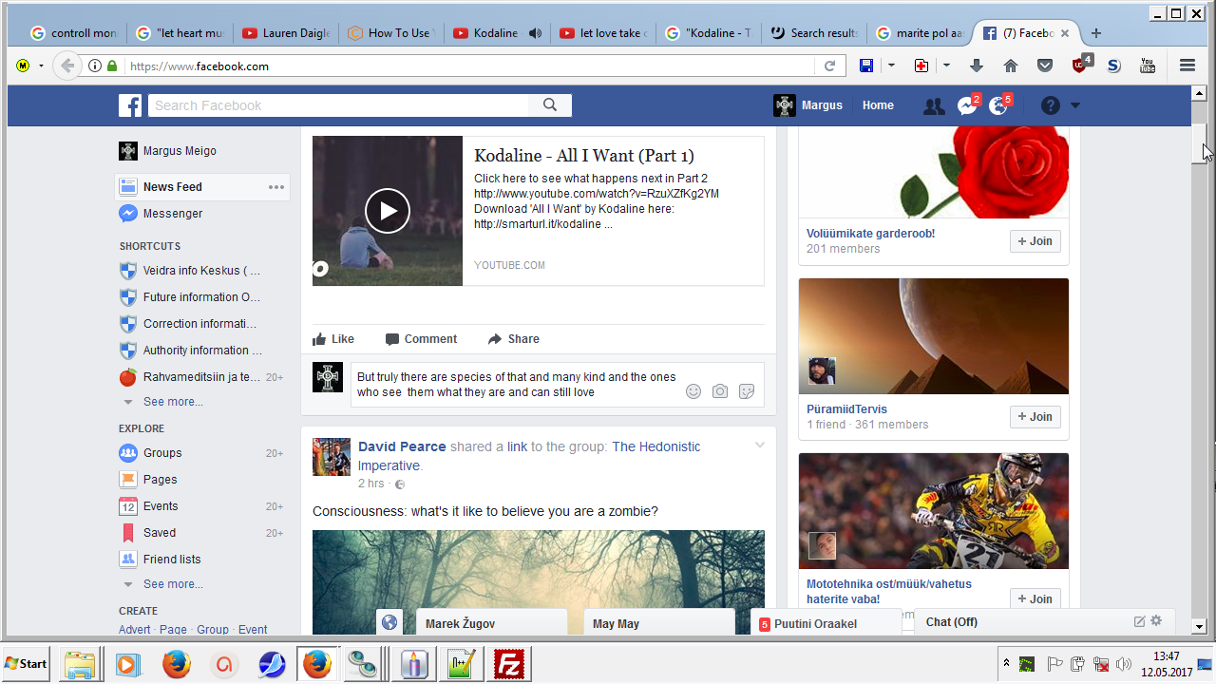The height and width of the screenshot is (684, 1216).
Task: Switch to the Search results tab
Action: point(813,33)
